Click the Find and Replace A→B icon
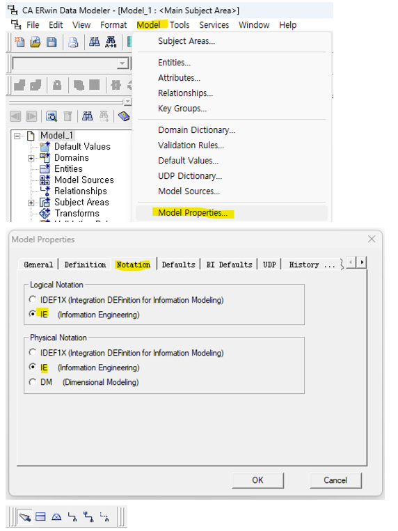The image size is (398, 531). pos(111,42)
